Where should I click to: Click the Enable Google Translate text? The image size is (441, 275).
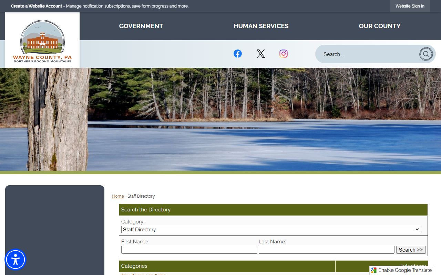[x=405, y=270]
